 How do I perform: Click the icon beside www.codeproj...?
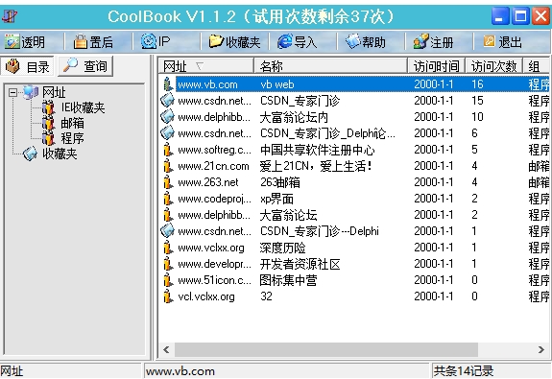(168, 199)
